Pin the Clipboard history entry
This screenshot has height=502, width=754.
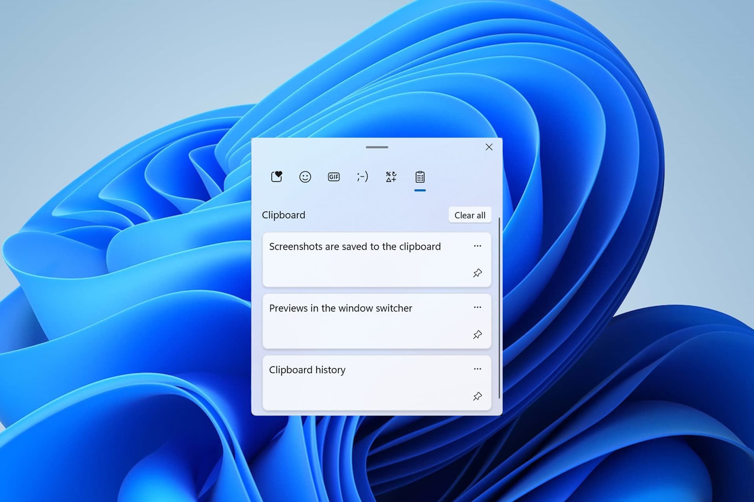(477, 396)
